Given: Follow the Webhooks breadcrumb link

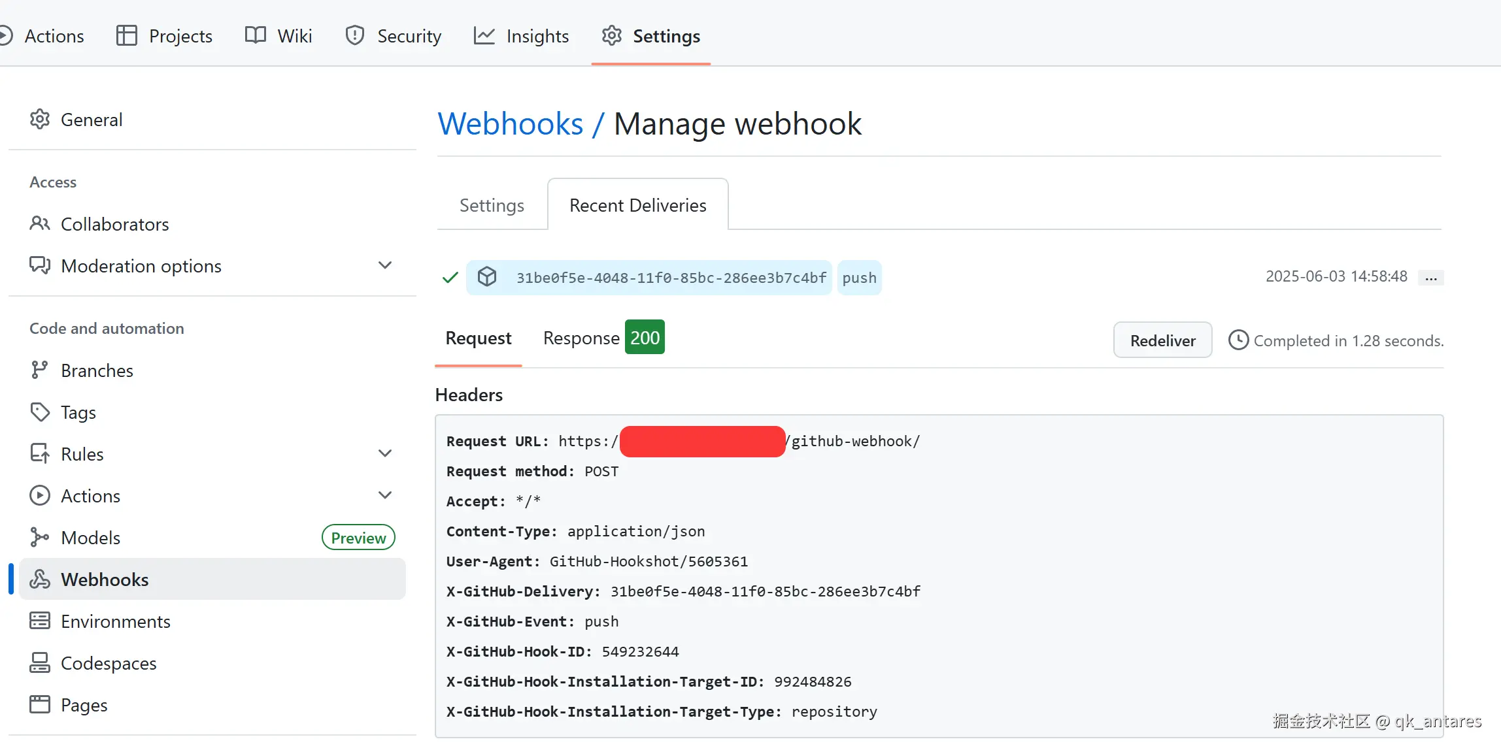Looking at the screenshot, I should [x=510, y=123].
